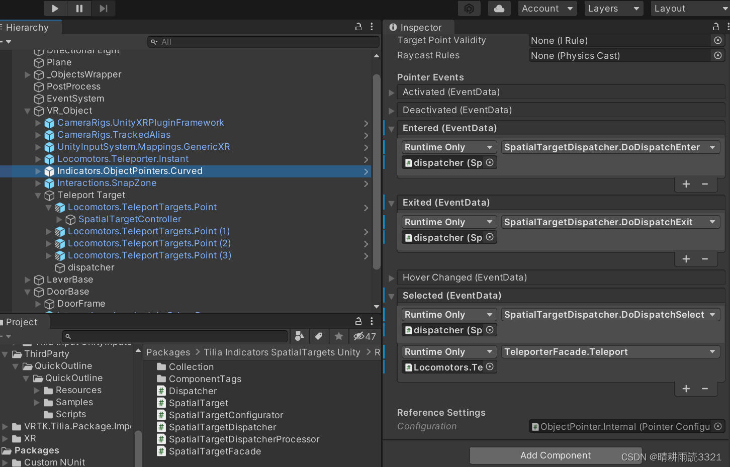
Task: Click the Project search field
Action: tap(175, 336)
